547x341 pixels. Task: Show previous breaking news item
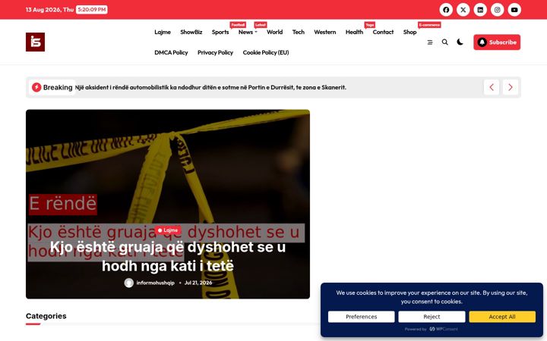[492, 87]
